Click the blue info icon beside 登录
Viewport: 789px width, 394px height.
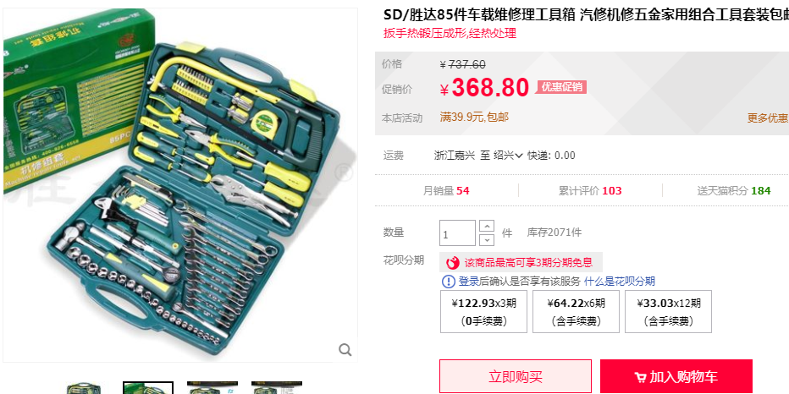pyautogui.click(x=448, y=282)
